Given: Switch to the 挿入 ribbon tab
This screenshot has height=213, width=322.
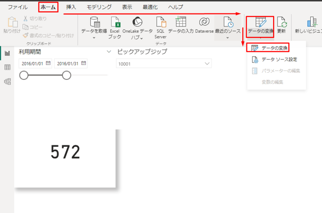Looking at the screenshot, I should tap(71, 7).
